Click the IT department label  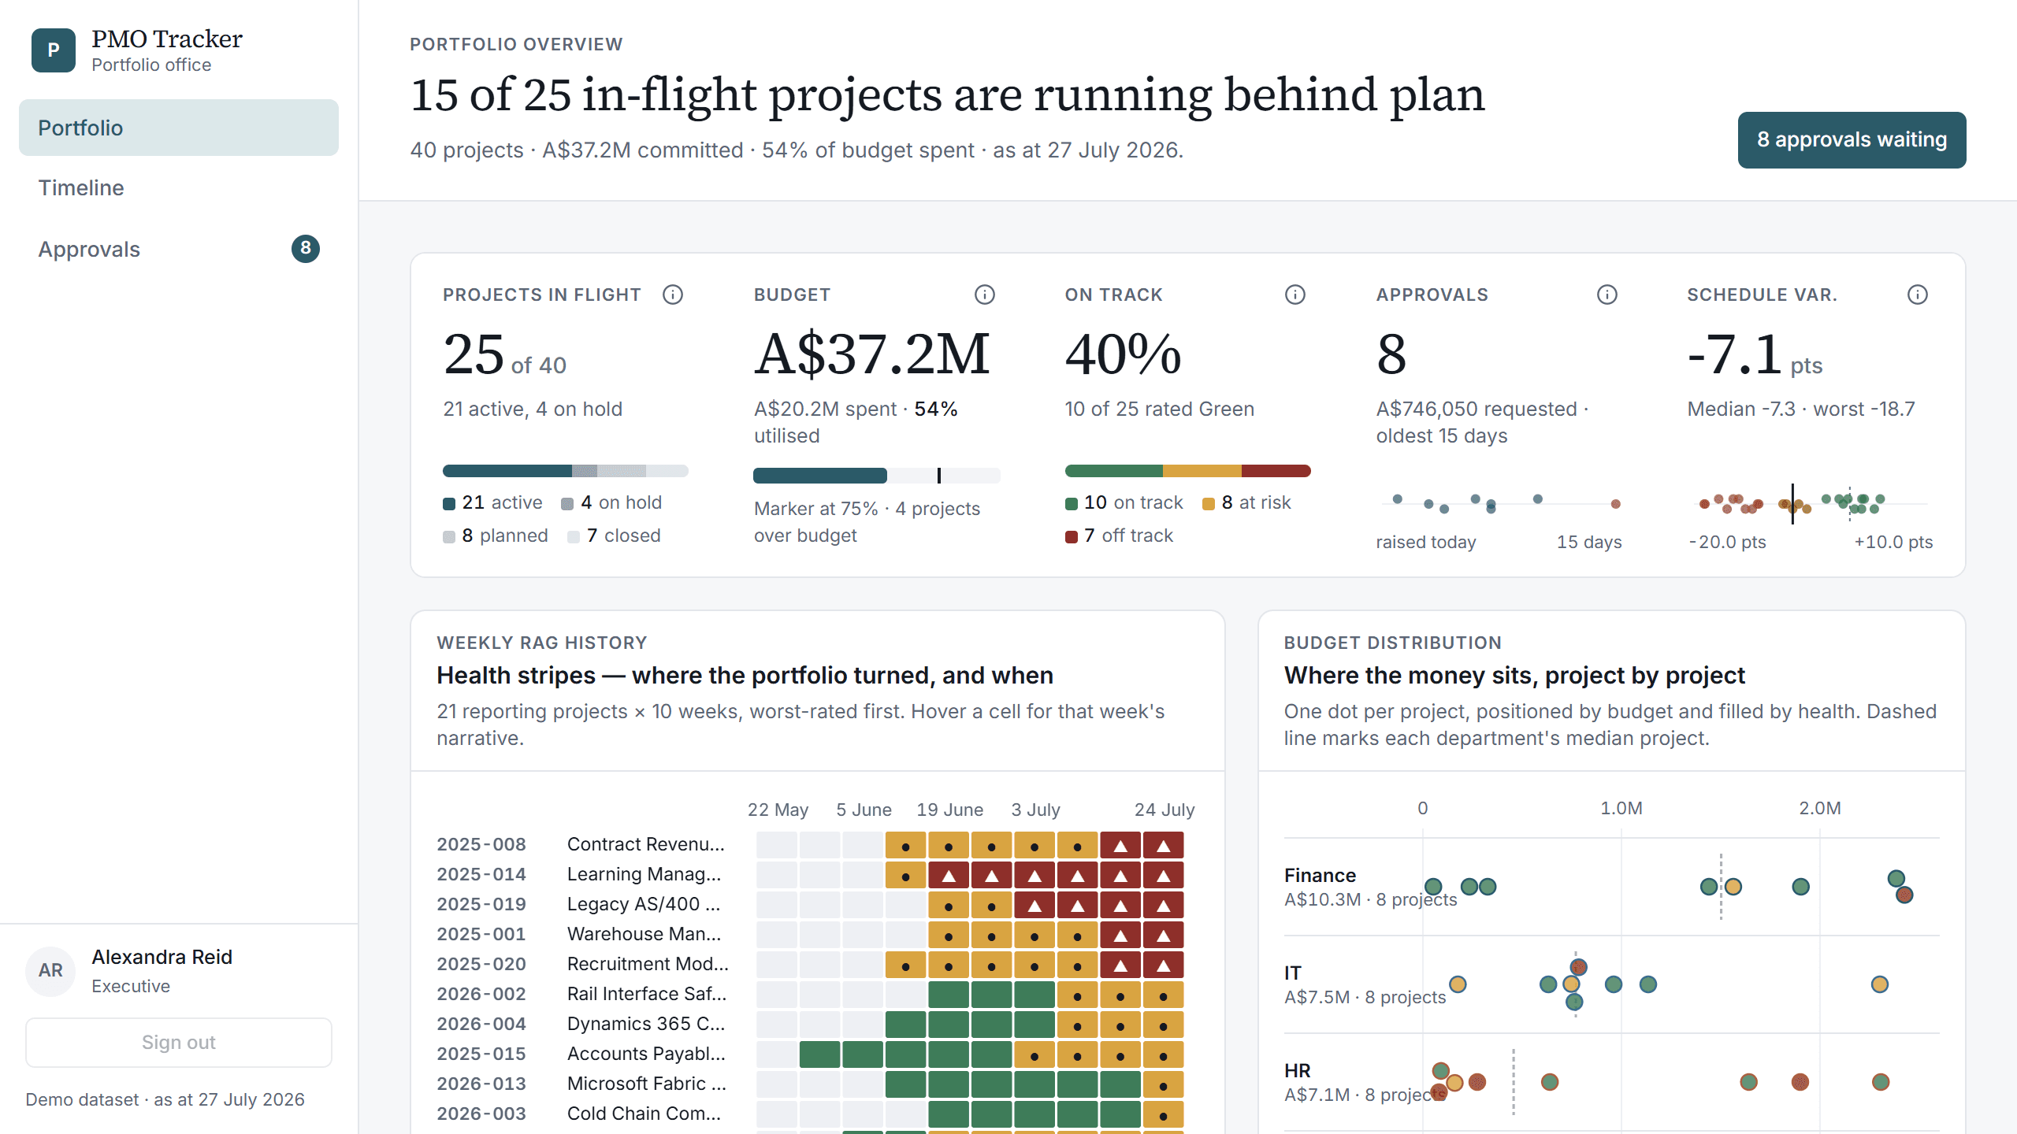coord(1293,973)
